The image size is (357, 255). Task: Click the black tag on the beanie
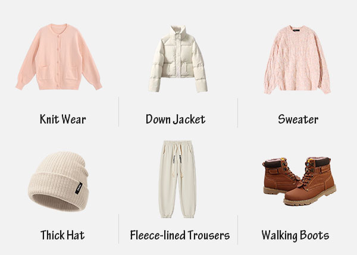coord(79,188)
